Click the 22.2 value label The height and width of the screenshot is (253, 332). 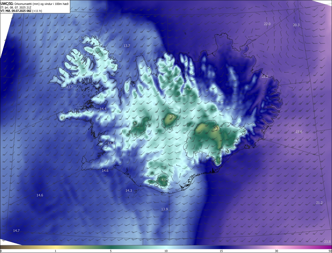point(265,76)
